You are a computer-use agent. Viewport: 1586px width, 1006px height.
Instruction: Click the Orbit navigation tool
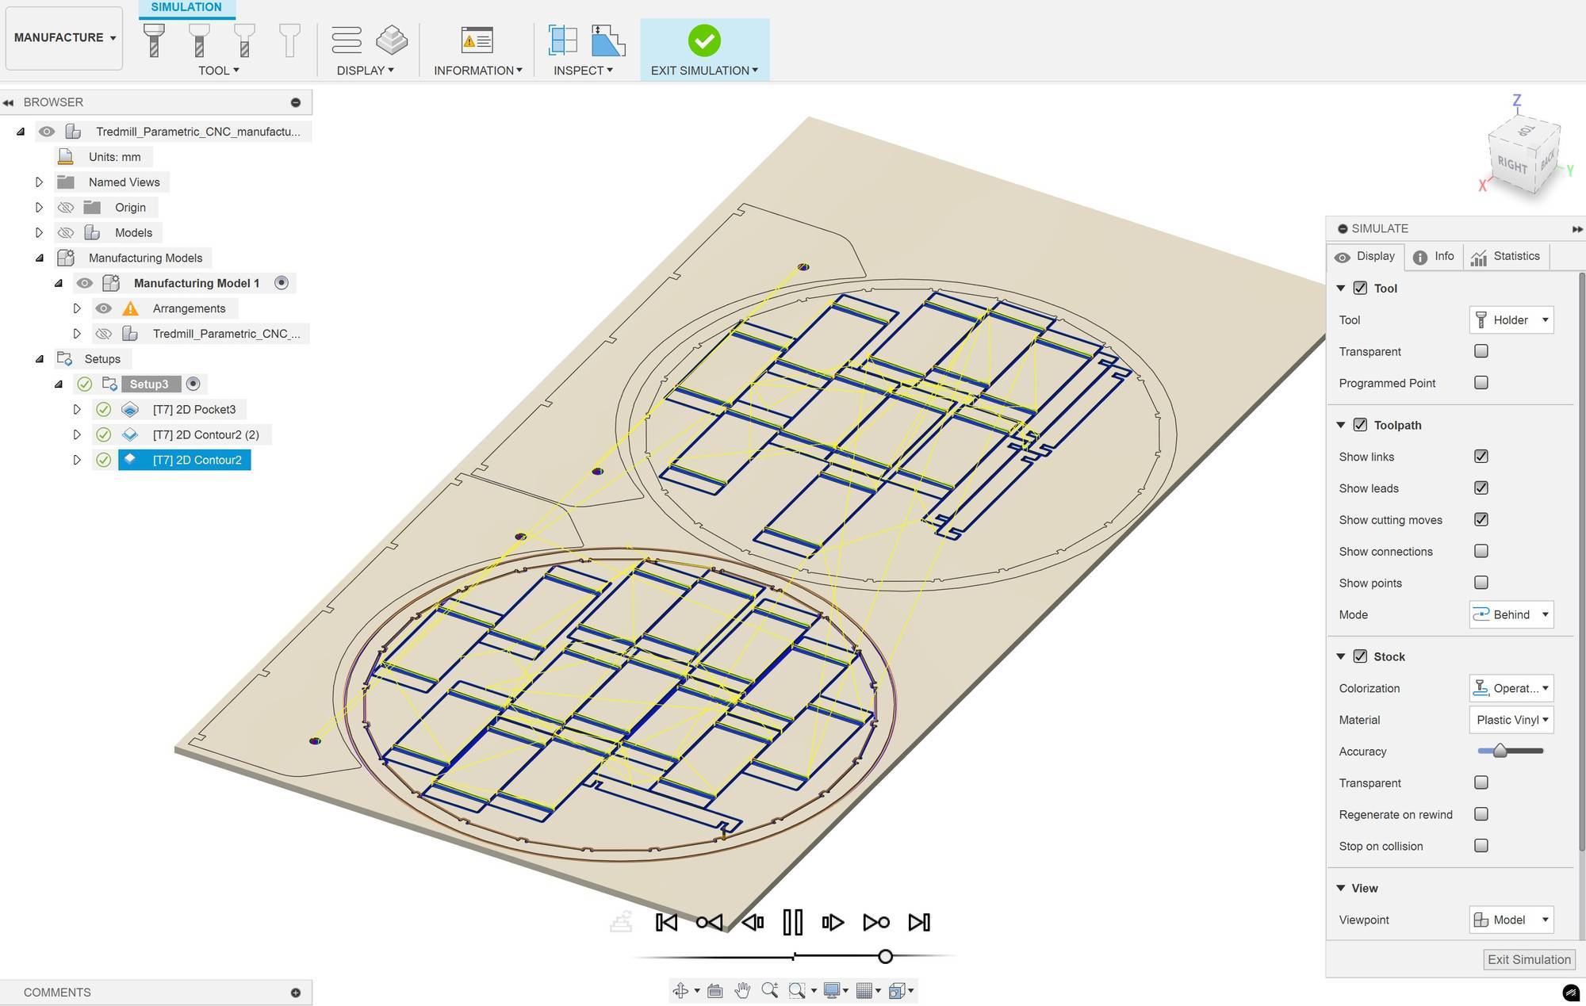tap(680, 990)
